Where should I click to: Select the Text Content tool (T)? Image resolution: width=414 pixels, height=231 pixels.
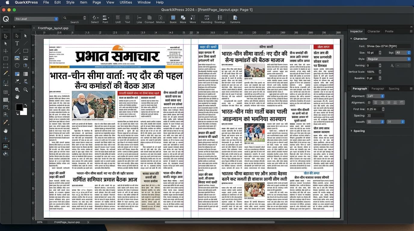(17, 43)
